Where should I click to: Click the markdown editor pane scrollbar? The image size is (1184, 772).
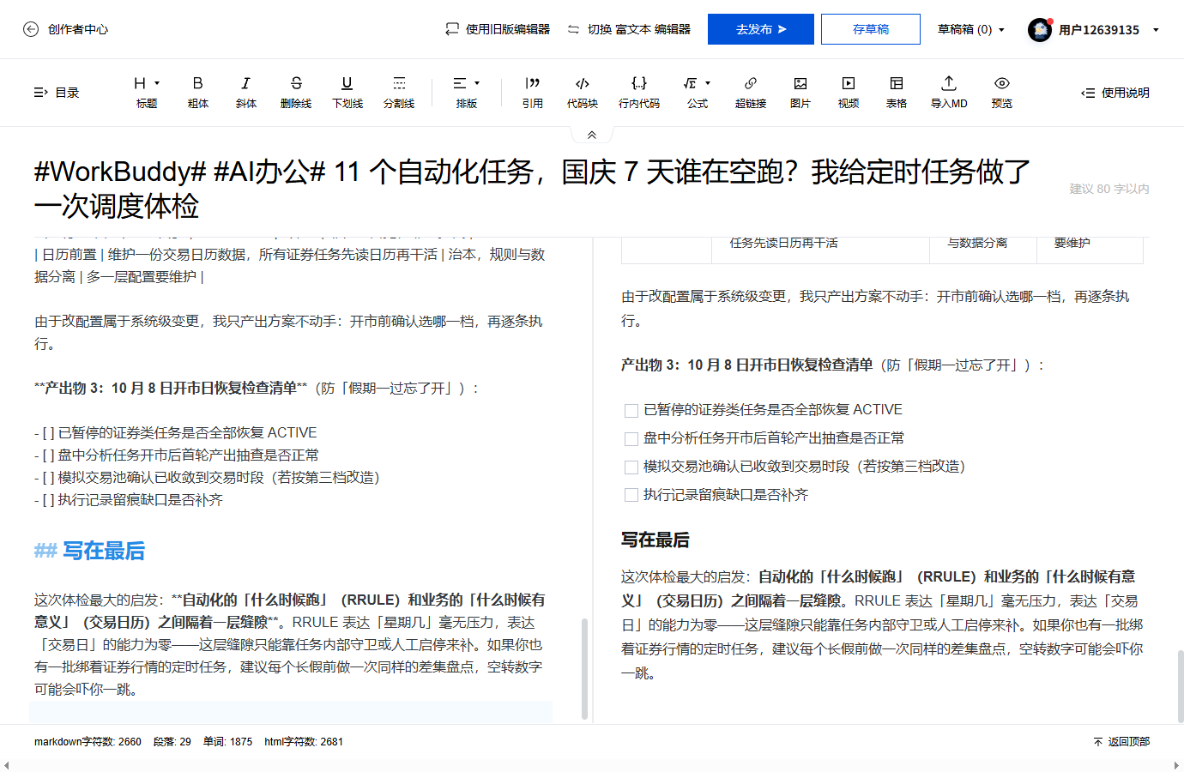pos(585,668)
